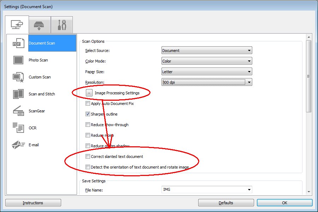Viewport: 318px width, 212px height.
Task: Click the Instructions button
Action: (33, 203)
